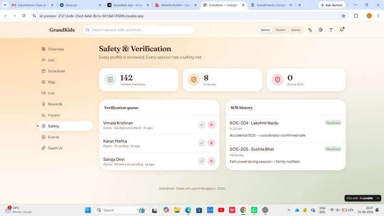This screenshot has width=384, height=216.
Task: Open YouTube from the taskbar
Action: pos(221,210)
